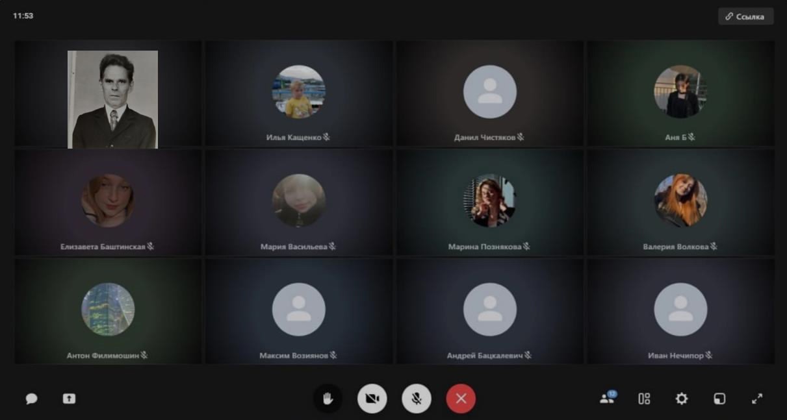Image resolution: width=787 pixels, height=420 pixels.
Task: Click Илья Кащенко's avatar
Action: click(x=298, y=92)
